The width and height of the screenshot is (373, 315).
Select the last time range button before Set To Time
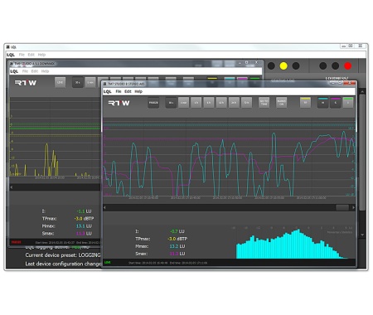[x=246, y=103]
